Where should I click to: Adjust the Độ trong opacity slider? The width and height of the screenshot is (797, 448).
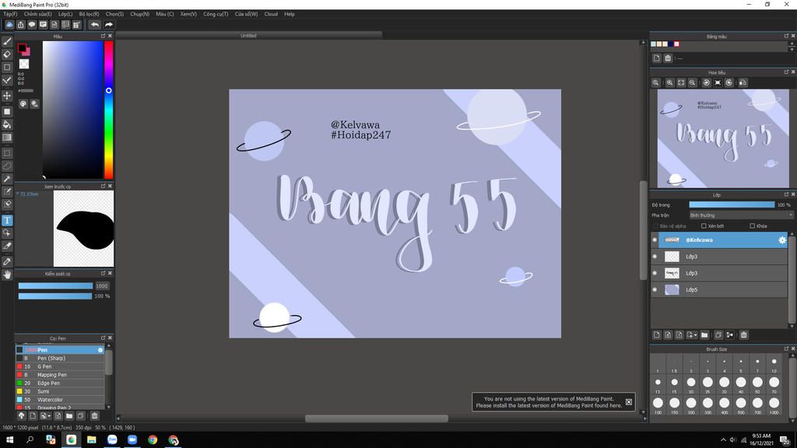pos(732,205)
